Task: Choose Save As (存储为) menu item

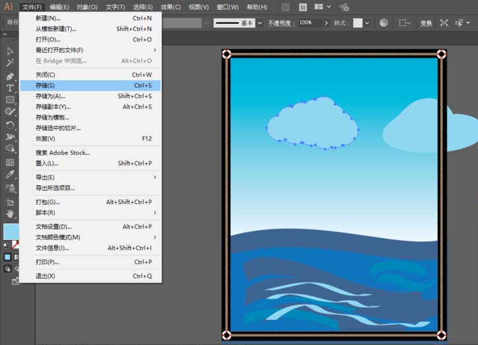Action: (x=50, y=96)
